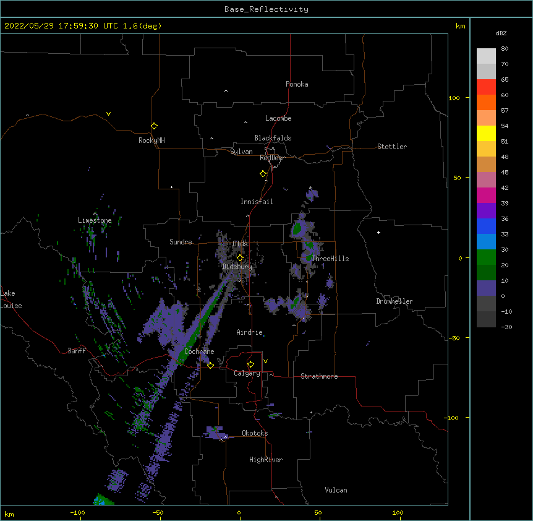533x521 pixels.
Task: Click the Drumheller label
Action: (x=394, y=301)
